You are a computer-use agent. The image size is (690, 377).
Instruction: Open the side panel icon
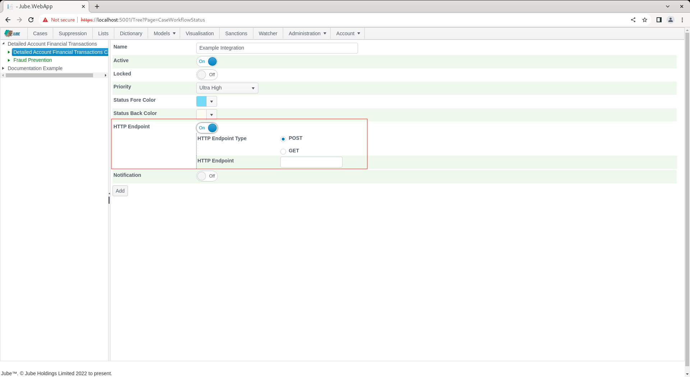[x=659, y=20]
